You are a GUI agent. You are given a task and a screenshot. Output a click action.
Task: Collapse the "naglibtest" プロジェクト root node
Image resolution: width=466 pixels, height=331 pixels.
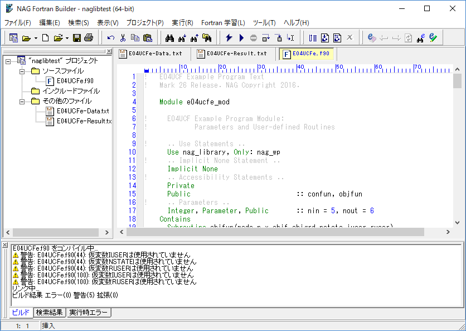pyautogui.click(x=8, y=61)
